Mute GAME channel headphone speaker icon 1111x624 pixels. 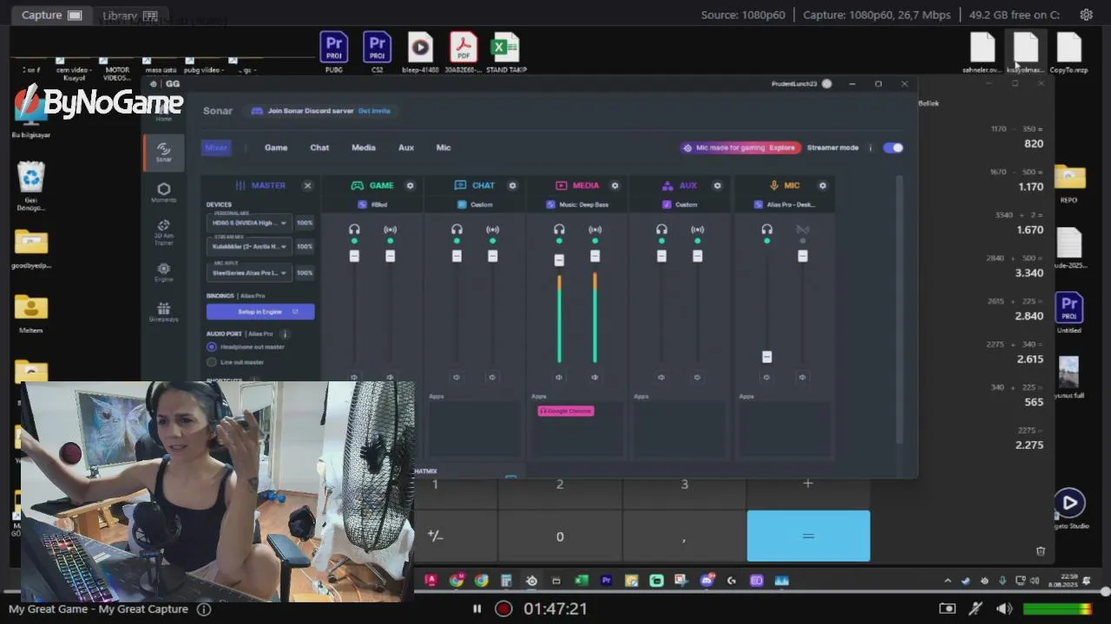tap(354, 377)
